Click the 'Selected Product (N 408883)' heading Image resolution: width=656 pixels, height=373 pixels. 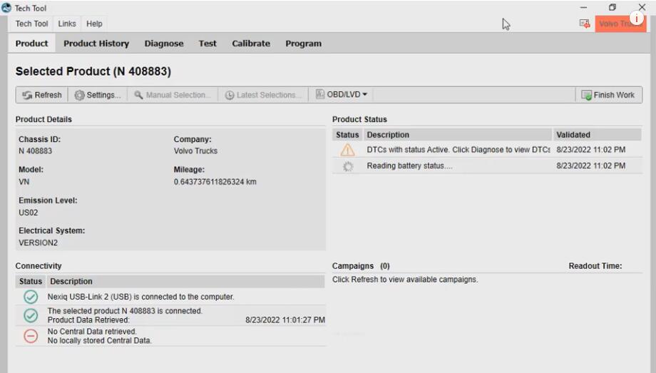(93, 71)
